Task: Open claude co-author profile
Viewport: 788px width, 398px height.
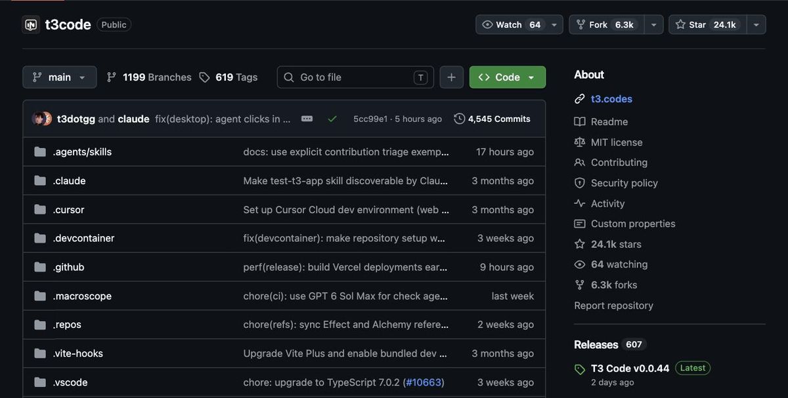Action: point(133,119)
